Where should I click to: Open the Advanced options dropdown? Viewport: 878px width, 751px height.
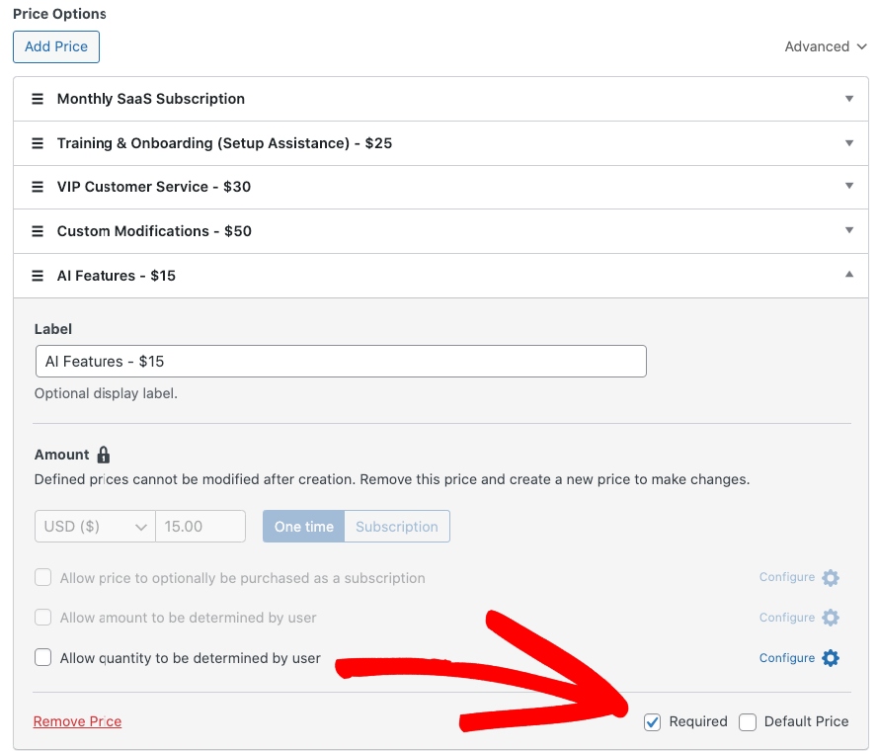pyautogui.click(x=825, y=46)
